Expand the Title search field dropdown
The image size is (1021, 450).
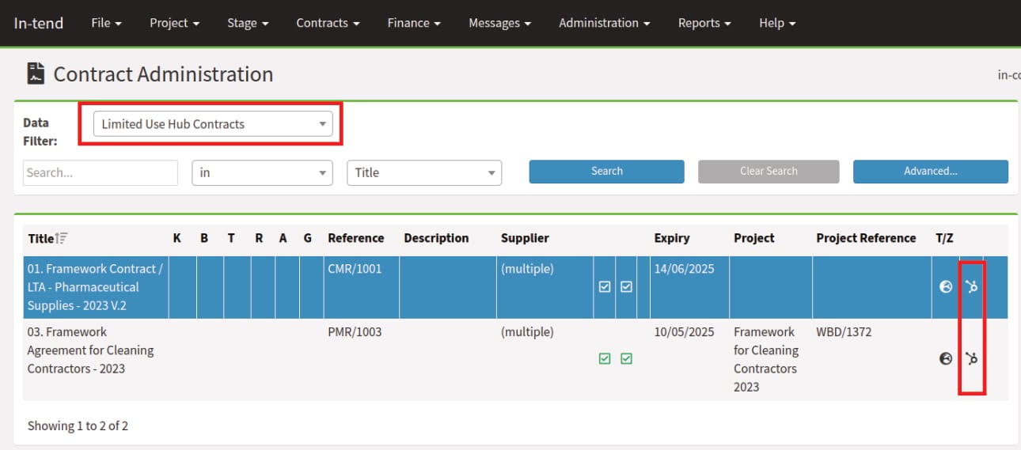424,172
